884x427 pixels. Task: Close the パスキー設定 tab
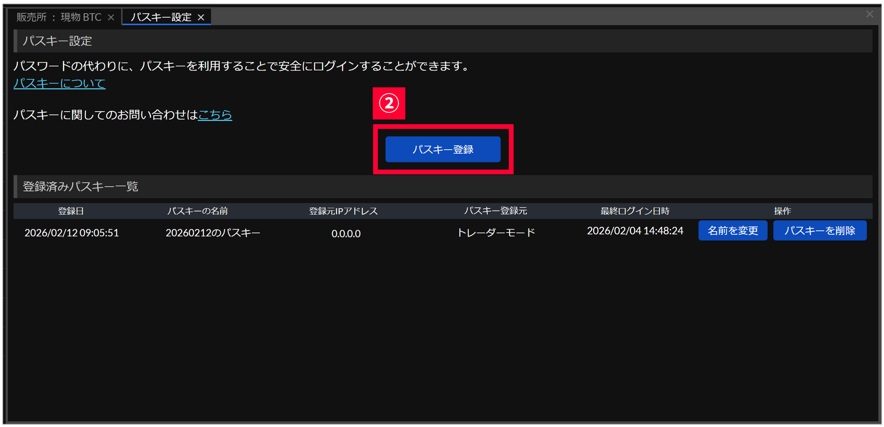click(x=201, y=17)
